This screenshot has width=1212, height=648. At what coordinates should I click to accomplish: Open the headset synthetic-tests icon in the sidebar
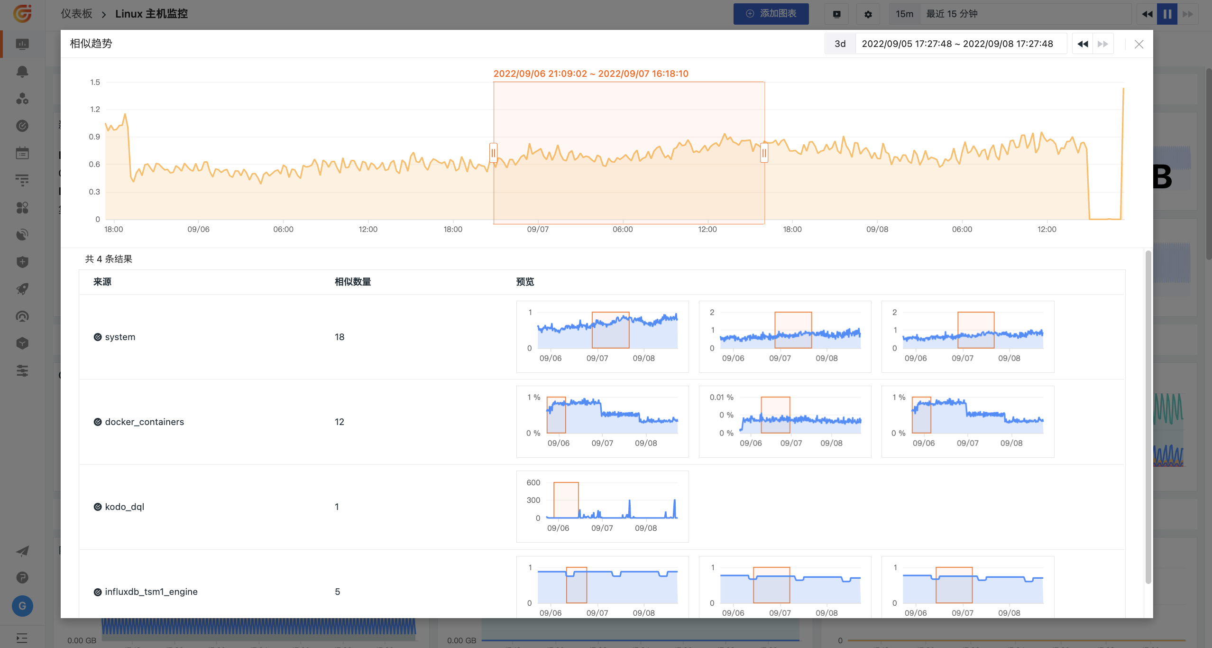(22, 316)
